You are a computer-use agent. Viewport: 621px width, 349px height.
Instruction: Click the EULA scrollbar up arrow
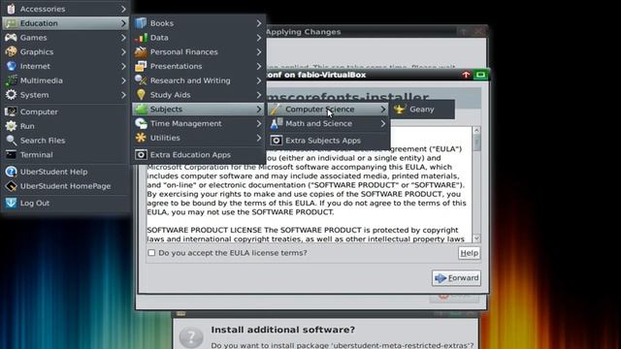[x=476, y=130]
